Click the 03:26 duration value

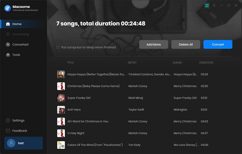(204, 74)
